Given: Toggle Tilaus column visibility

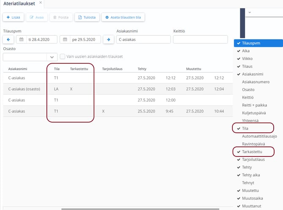Looking at the screenshot, I should [259, 66].
